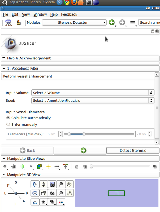Click the center 3D view icon
Viewport: 160px width, 212px height.
(44, 184)
